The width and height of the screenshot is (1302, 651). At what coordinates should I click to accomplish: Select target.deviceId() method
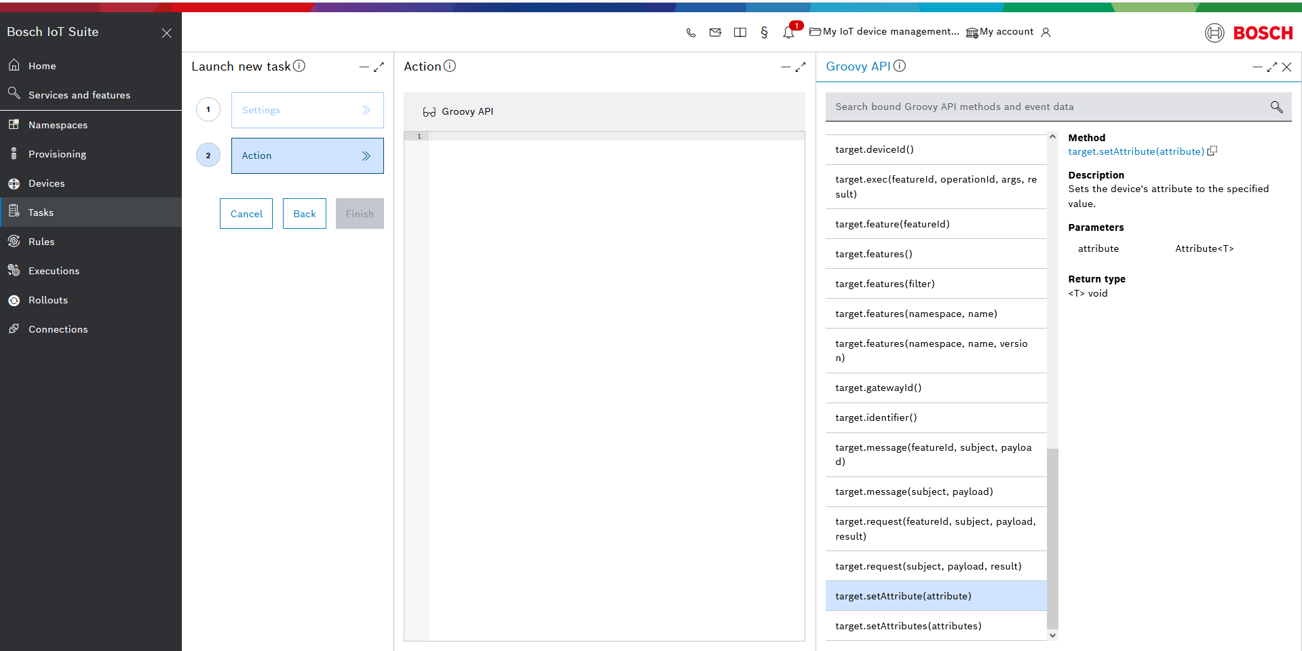936,149
